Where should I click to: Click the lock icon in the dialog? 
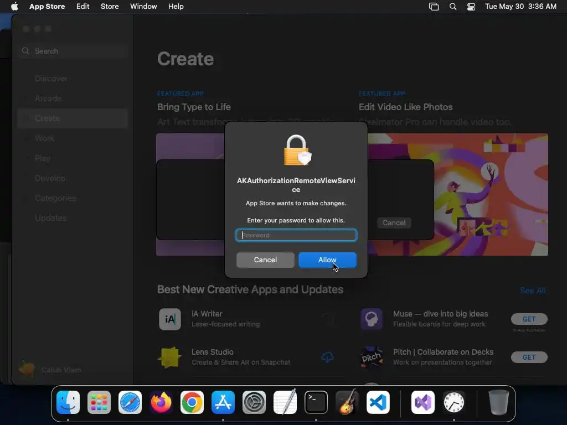(x=297, y=151)
